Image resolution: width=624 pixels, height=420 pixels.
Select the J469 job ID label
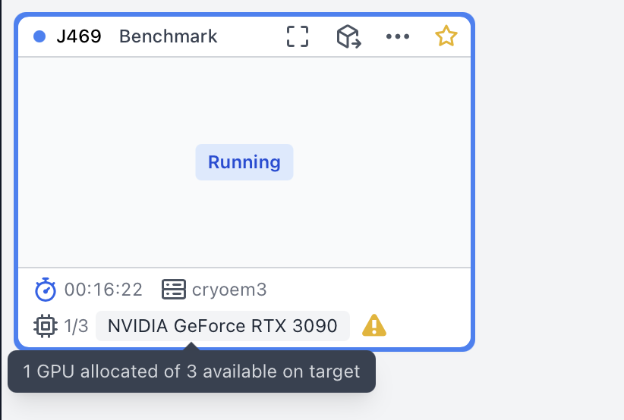point(79,36)
